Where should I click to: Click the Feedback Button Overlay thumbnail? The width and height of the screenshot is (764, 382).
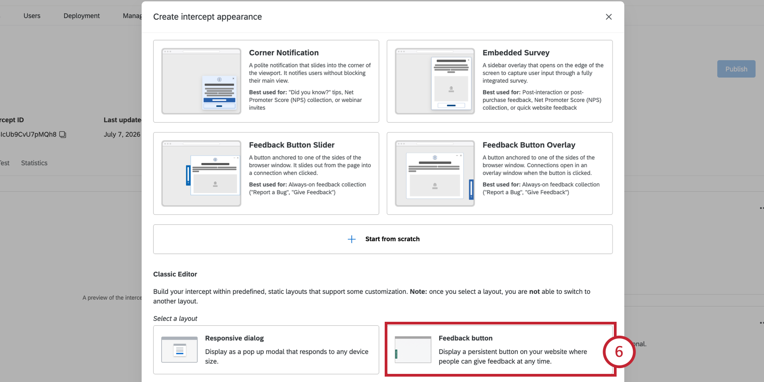(x=435, y=173)
